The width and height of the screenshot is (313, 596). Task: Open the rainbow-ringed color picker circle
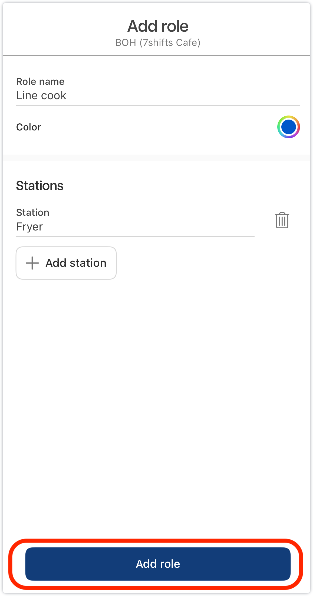tap(288, 127)
